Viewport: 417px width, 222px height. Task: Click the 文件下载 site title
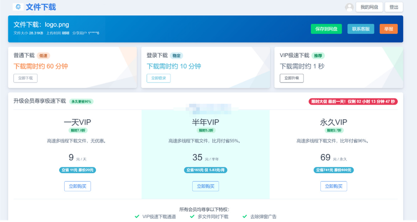pyautogui.click(x=41, y=7)
